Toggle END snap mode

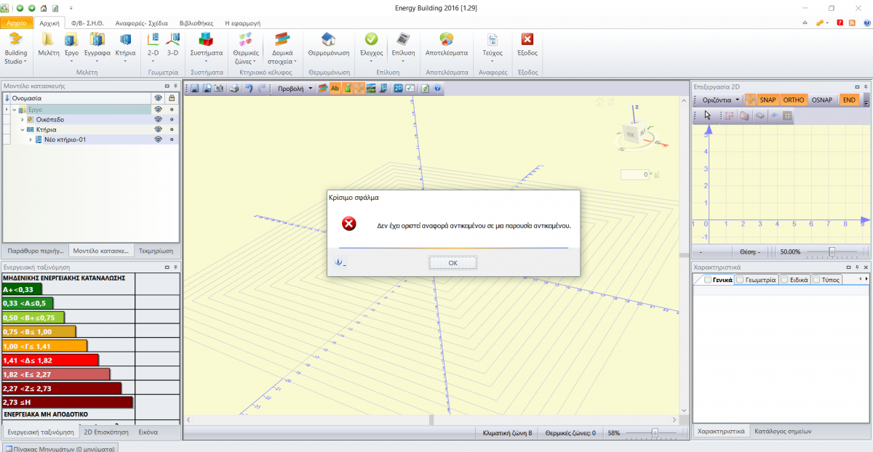pyautogui.click(x=849, y=100)
